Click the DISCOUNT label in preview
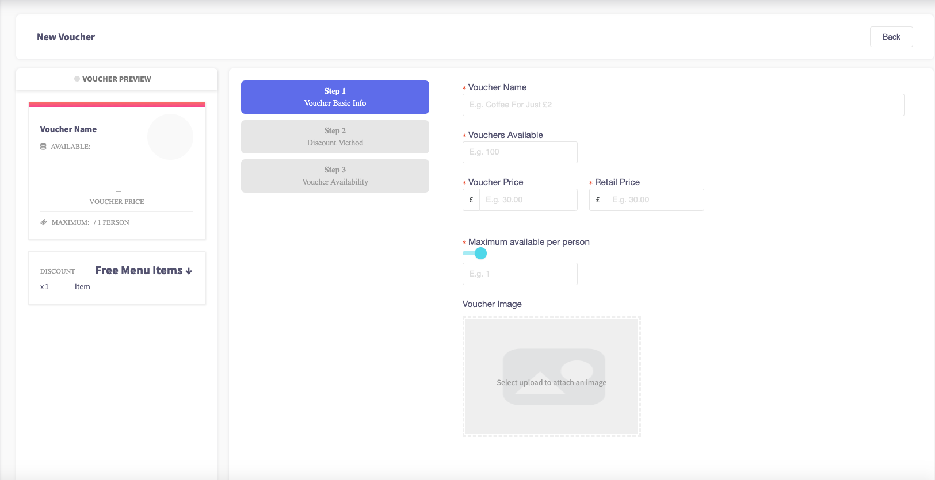The width and height of the screenshot is (935, 480). point(58,271)
